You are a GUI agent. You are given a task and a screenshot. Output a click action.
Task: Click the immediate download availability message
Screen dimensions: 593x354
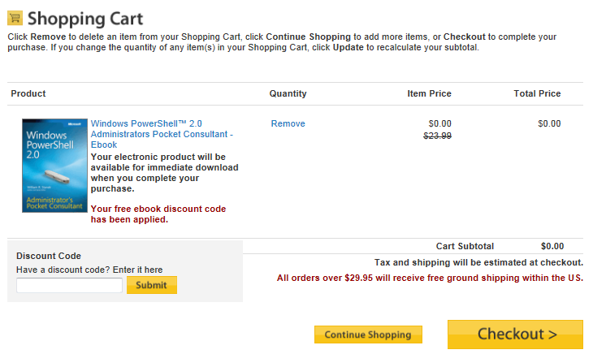pos(164,172)
